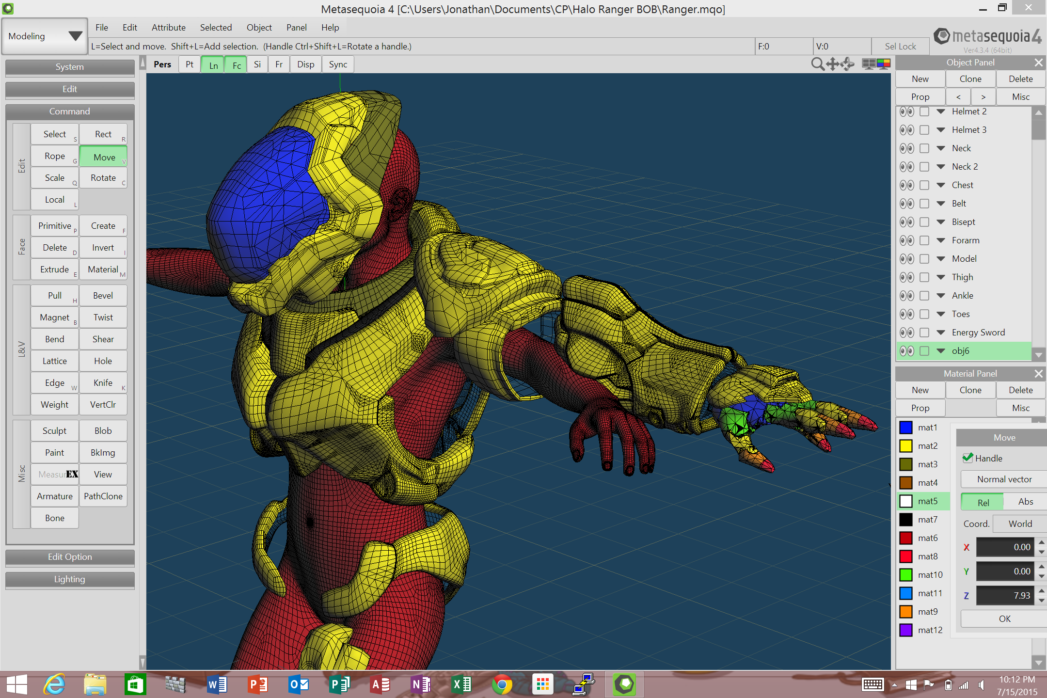This screenshot has height=698, width=1047.
Task: Click the Metasequoia taskbar icon
Action: pos(624,684)
